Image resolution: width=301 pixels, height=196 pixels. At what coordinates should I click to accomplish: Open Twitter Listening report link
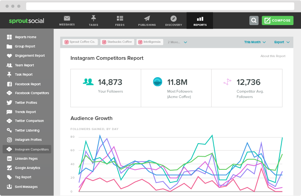[x=27, y=130]
